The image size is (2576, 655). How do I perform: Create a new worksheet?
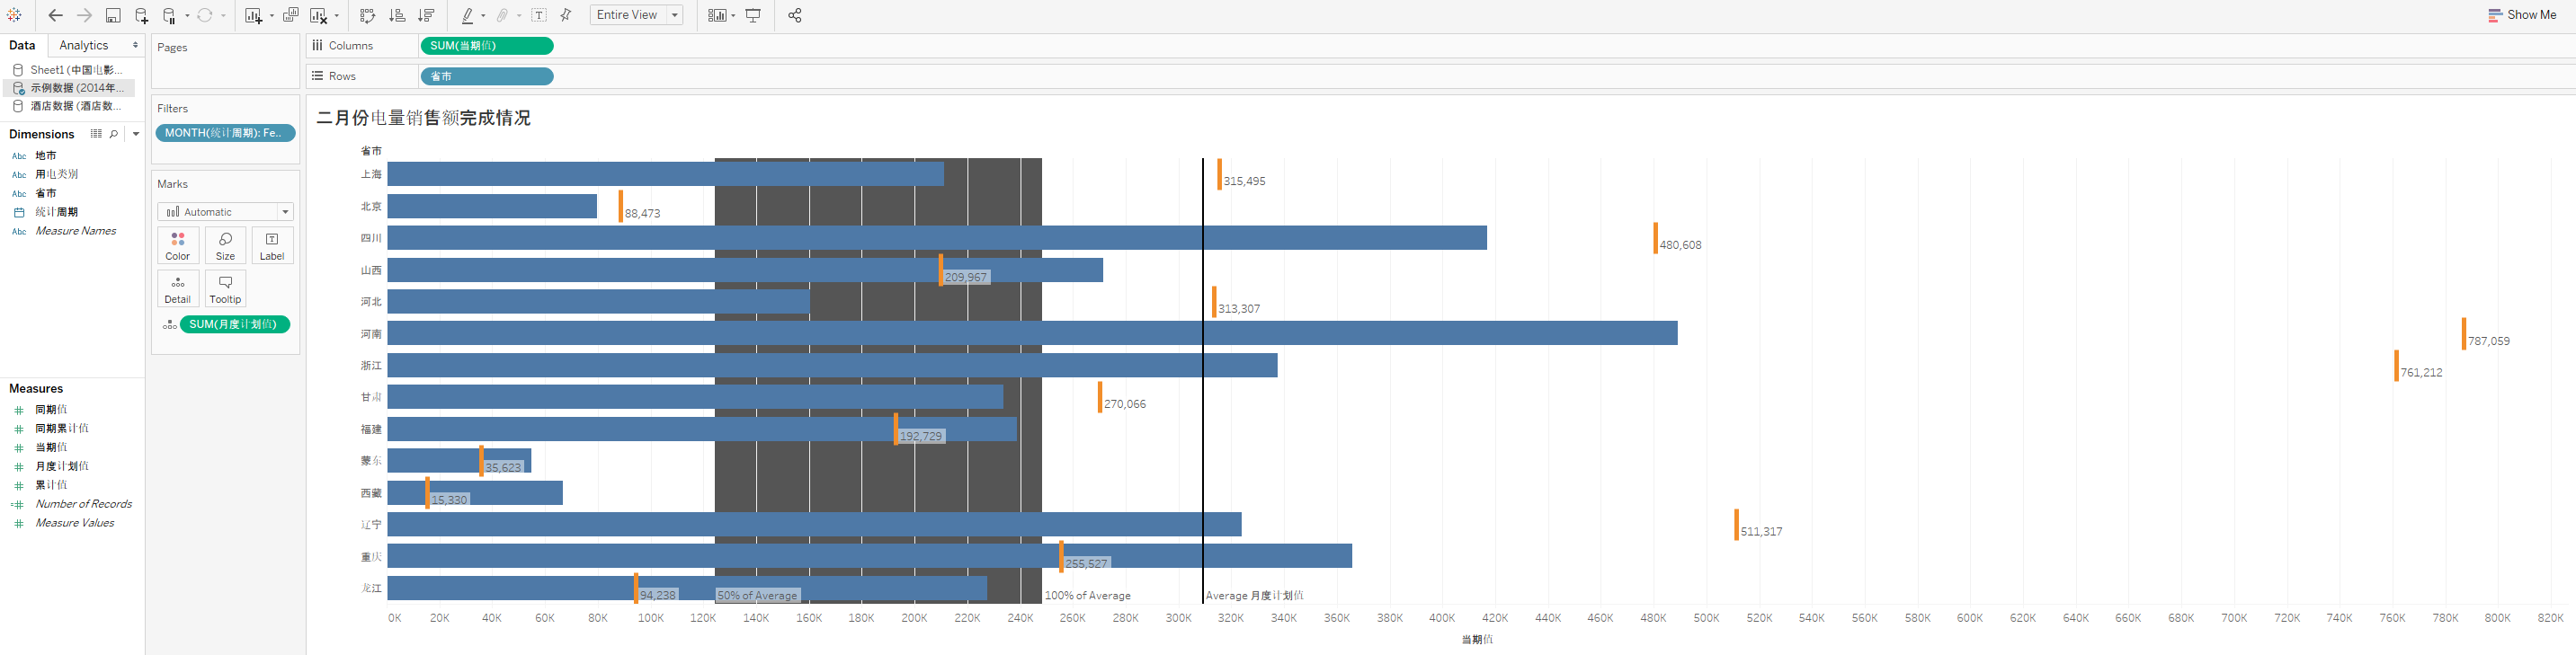click(x=253, y=15)
